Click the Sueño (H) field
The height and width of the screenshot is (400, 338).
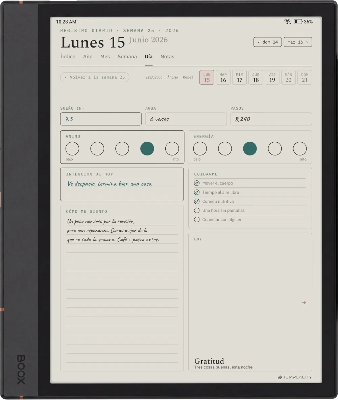pyautogui.click(x=101, y=119)
